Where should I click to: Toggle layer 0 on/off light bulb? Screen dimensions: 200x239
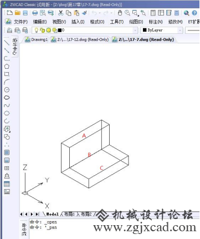tap(37, 30)
